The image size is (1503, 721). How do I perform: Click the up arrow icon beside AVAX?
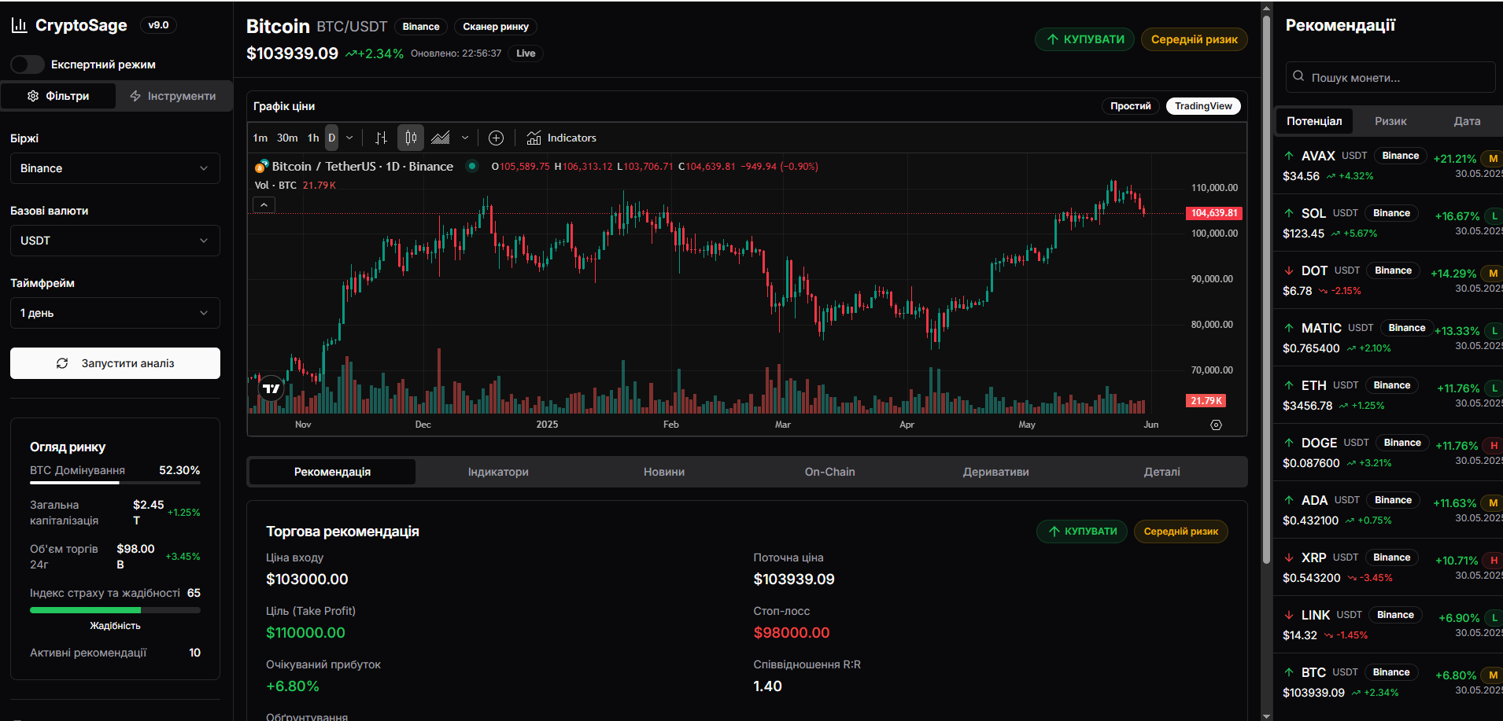click(x=1289, y=156)
